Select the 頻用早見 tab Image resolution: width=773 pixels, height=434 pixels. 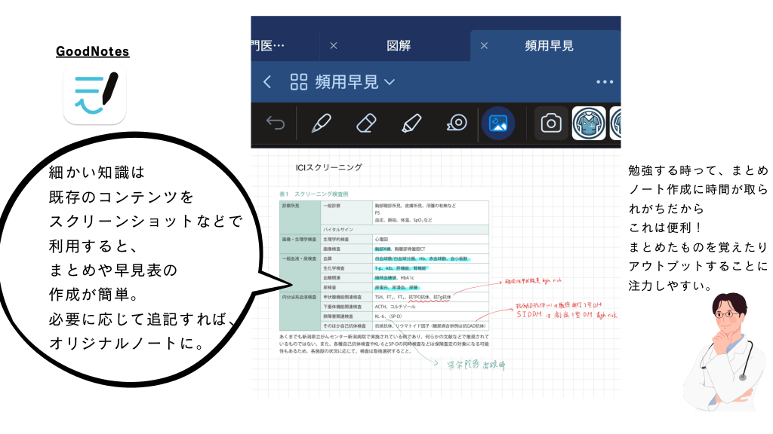click(x=549, y=46)
